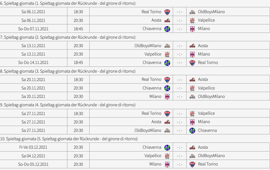270x170 pixels.
Task: Select OldBoysMilano home team on 27.11.2021
Action: click(148, 130)
